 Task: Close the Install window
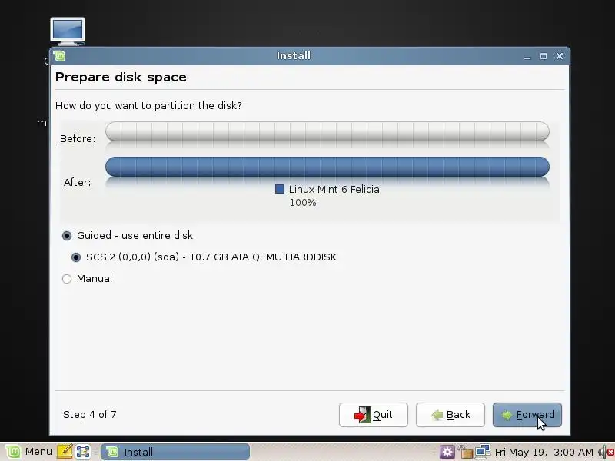560,56
